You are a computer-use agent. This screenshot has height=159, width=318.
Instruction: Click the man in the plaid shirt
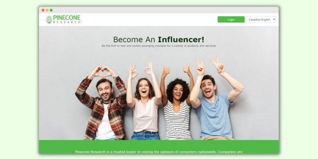(103, 105)
